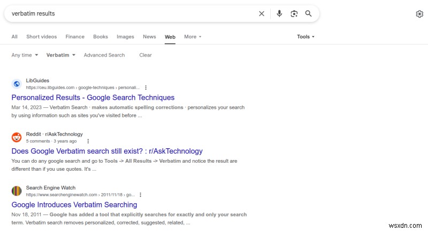
Task: Open Google Introduces Verbatim Searching result
Action: [x=74, y=205]
